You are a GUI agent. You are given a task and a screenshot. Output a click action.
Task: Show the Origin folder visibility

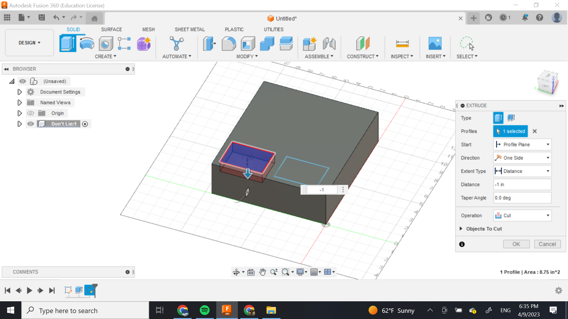point(30,113)
